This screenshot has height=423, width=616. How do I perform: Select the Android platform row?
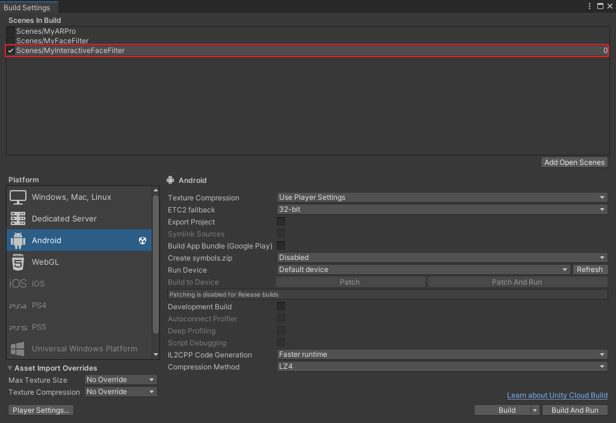(79, 240)
